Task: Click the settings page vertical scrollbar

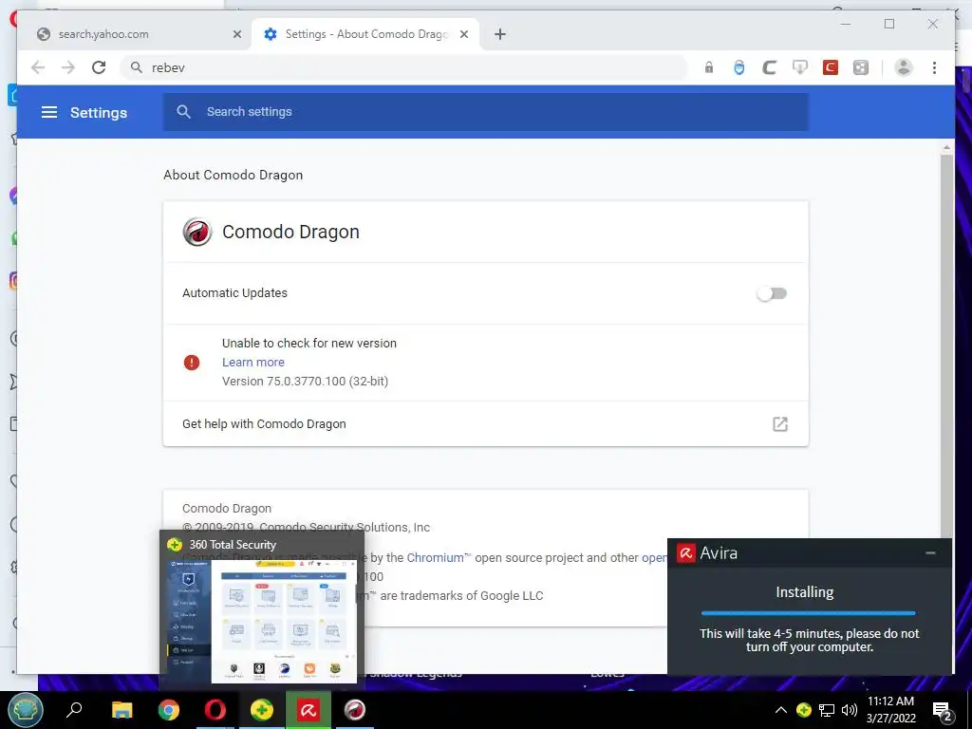Action: point(946,347)
